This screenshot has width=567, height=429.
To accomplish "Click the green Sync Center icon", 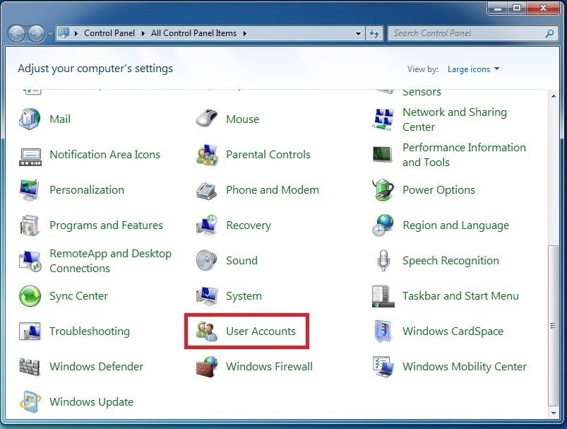I will coord(30,295).
